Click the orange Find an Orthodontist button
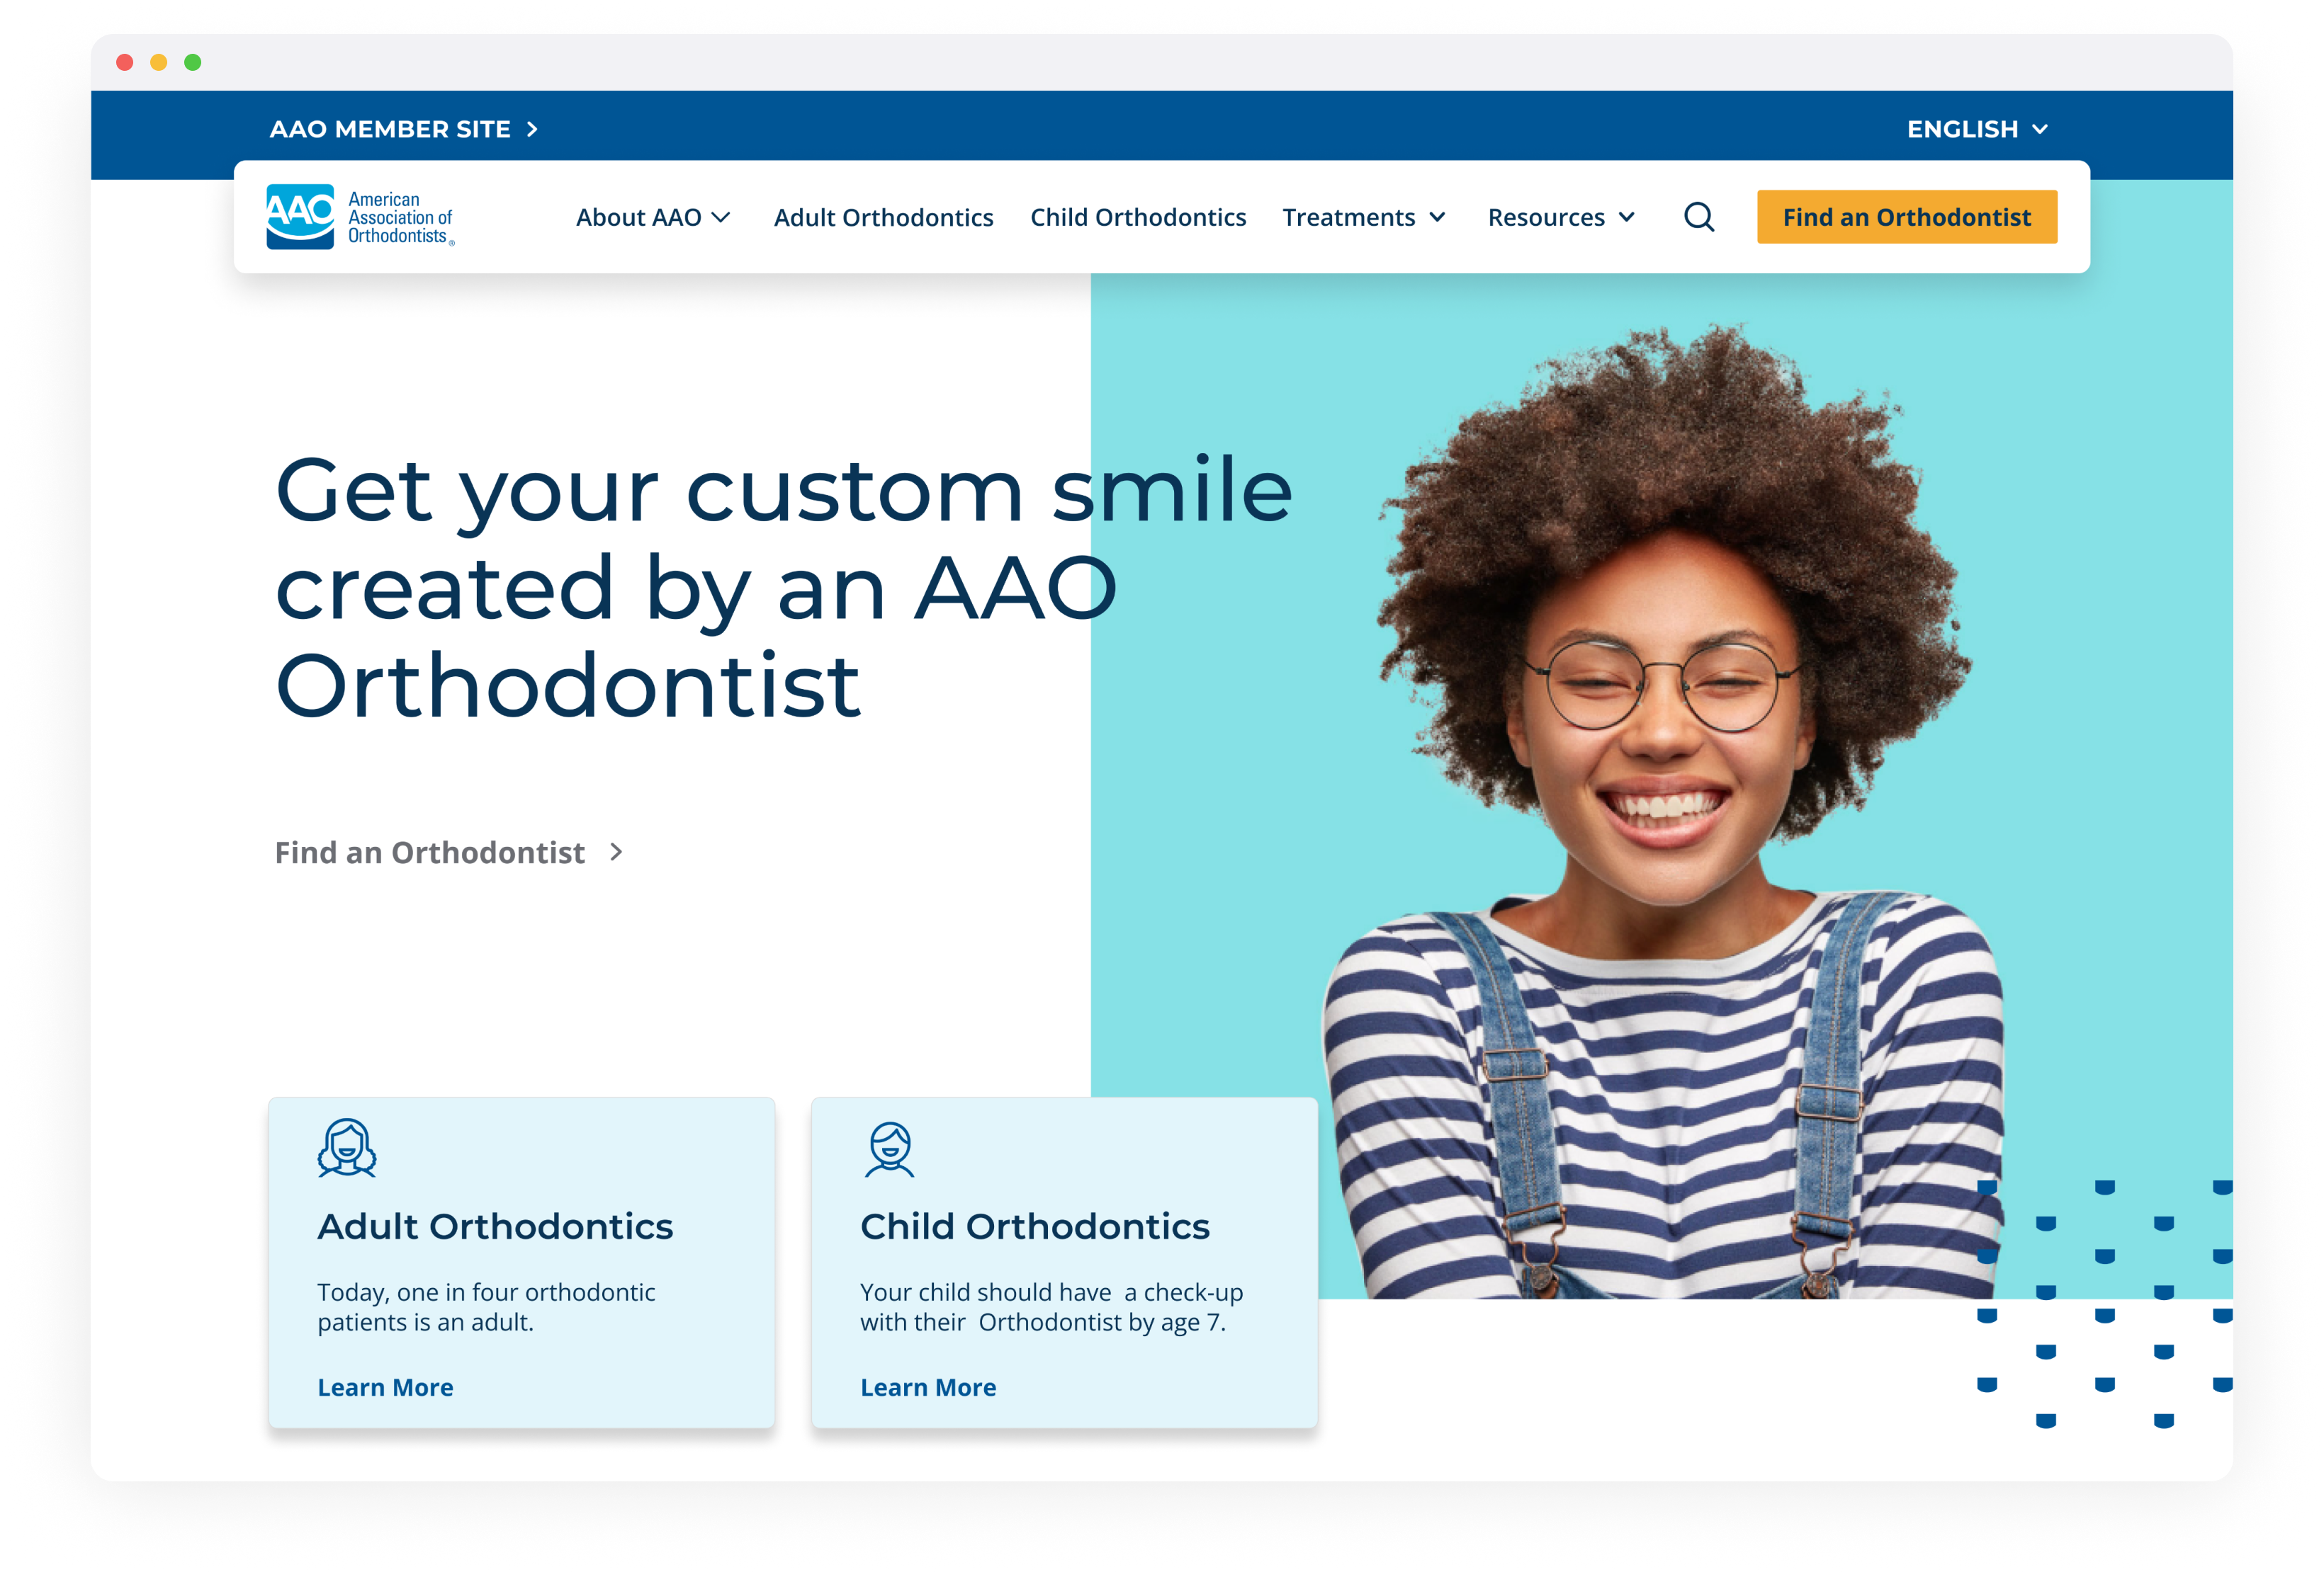This screenshot has height=1572, width=2324. pos(1906,217)
